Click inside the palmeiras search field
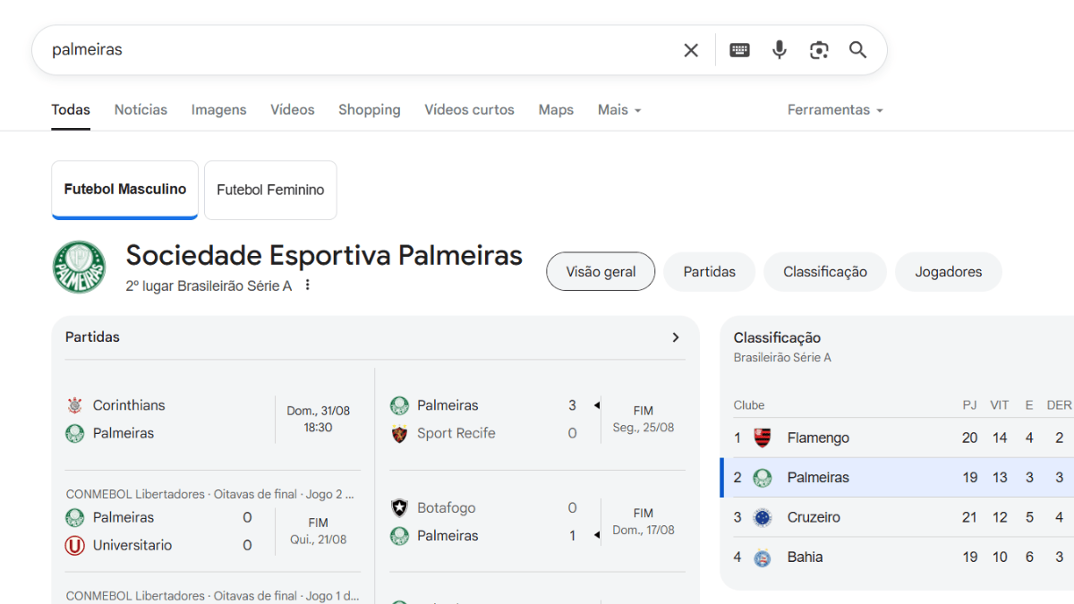Viewport: 1074px width, 604px height. pyautogui.click(x=358, y=50)
